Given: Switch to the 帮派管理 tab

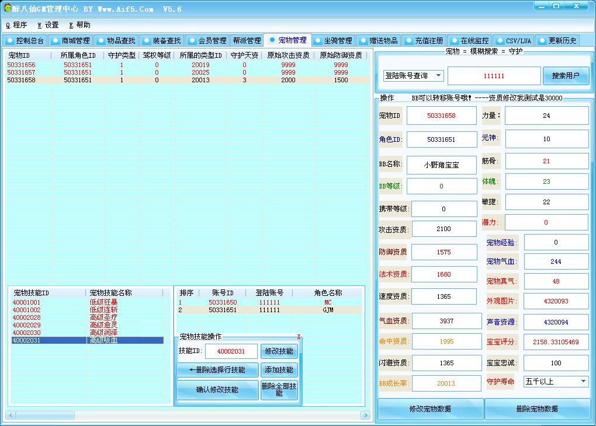Looking at the screenshot, I should click(247, 41).
